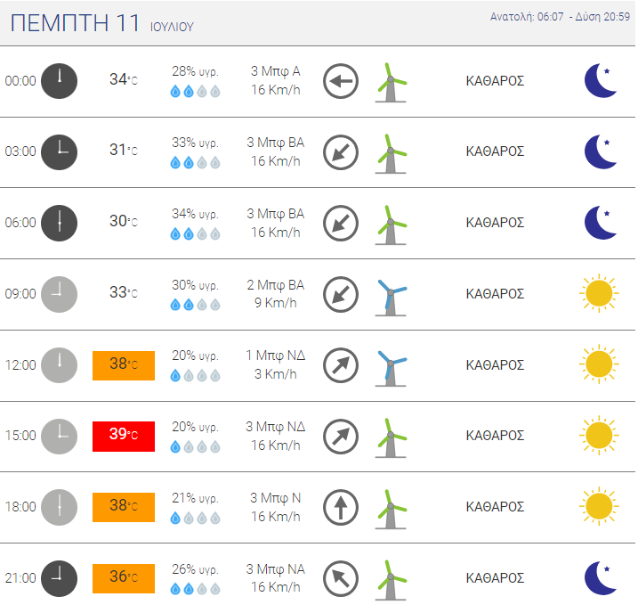Select the red 39°C temperature box
This screenshot has height=613, width=638.
click(124, 437)
